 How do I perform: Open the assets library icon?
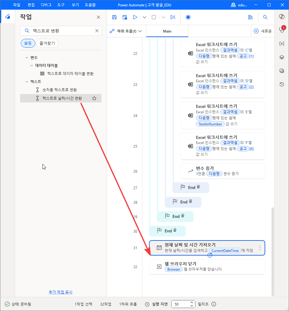click(x=250, y=17)
